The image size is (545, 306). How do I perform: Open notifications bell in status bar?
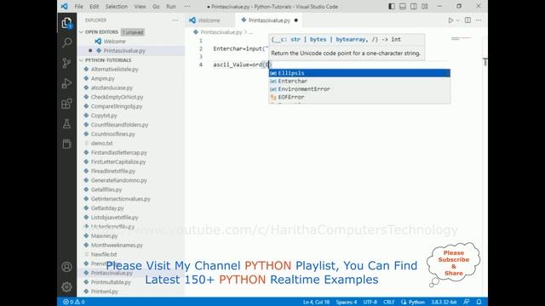[x=479, y=302]
